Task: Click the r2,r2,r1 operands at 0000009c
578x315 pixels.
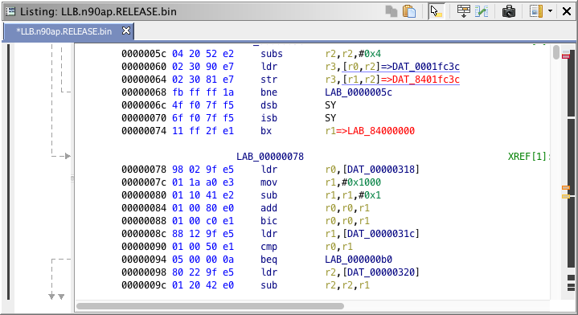Action: [347, 285]
